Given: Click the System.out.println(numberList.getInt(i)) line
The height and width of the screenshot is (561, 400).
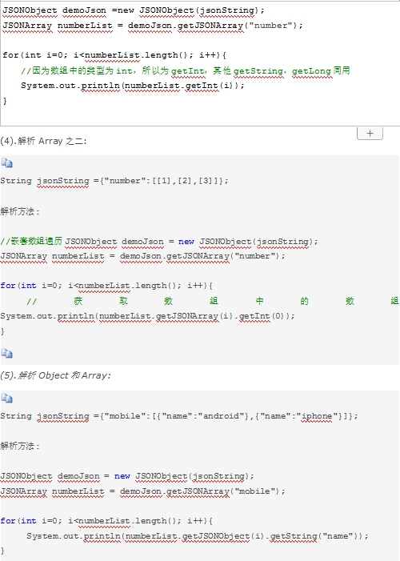Looking at the screenshot, I should (132, 86).
